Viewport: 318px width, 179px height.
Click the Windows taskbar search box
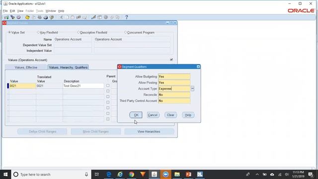pos(51,175)
